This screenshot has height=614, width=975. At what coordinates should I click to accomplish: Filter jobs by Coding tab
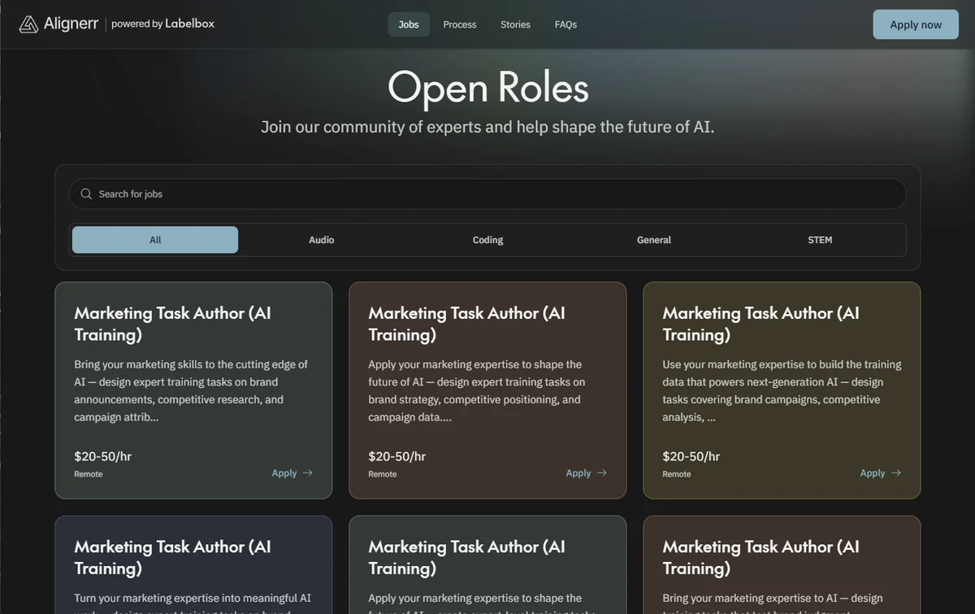487,240
